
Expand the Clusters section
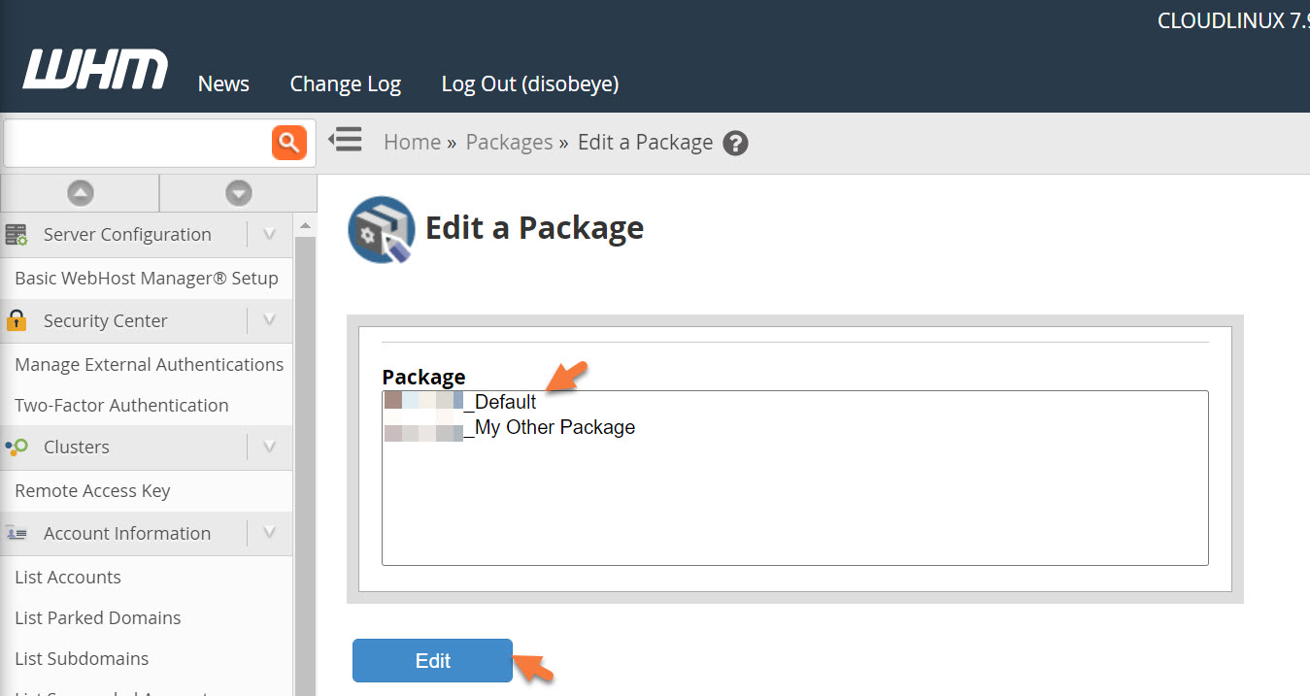coord(268,447)
